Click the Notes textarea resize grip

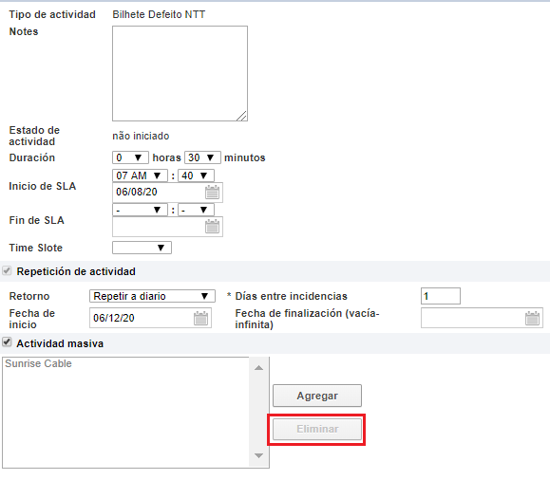pos(241,116)
